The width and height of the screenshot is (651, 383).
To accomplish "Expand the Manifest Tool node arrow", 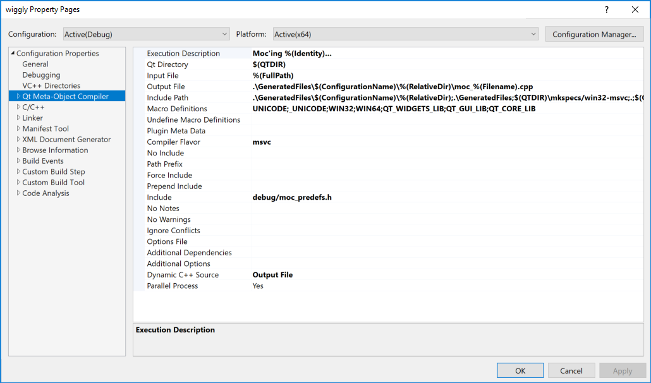I will (18, 129).
